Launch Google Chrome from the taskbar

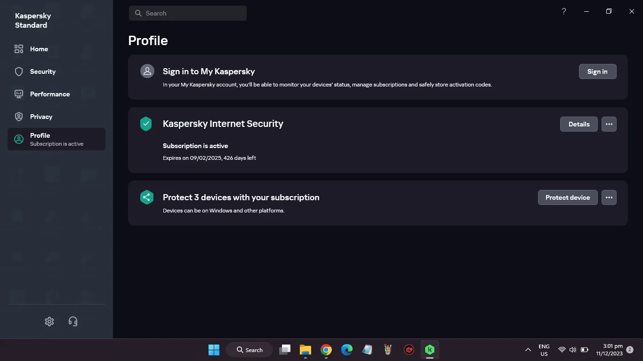pyautogui.click(x=326, y=350)
